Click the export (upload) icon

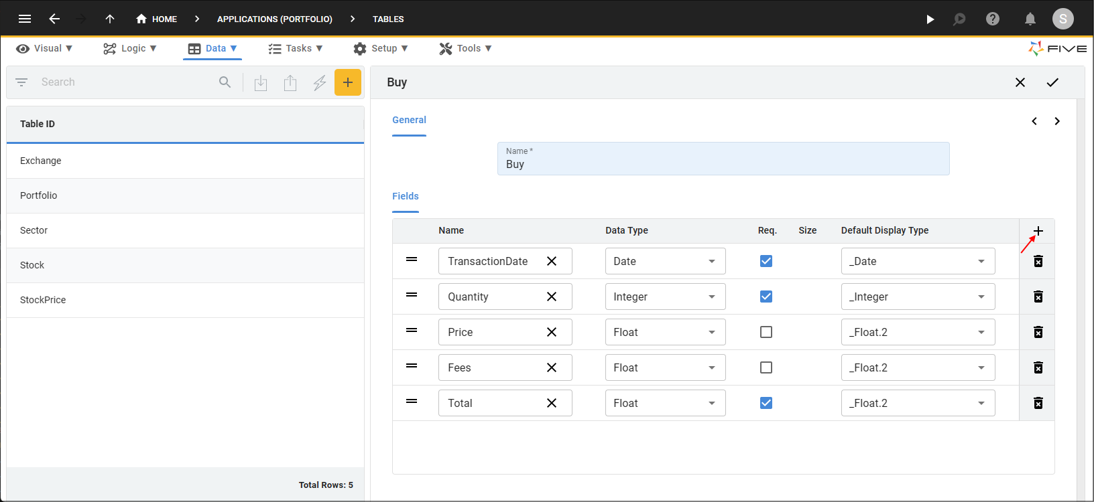coord(290,82)
